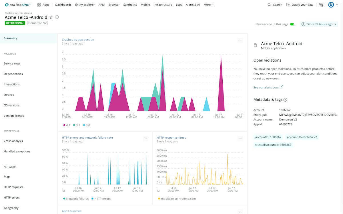Click the account: Demotron V2 tag
Image resolution: width=343 pixels, height=214 pixels.
(302, 137)
